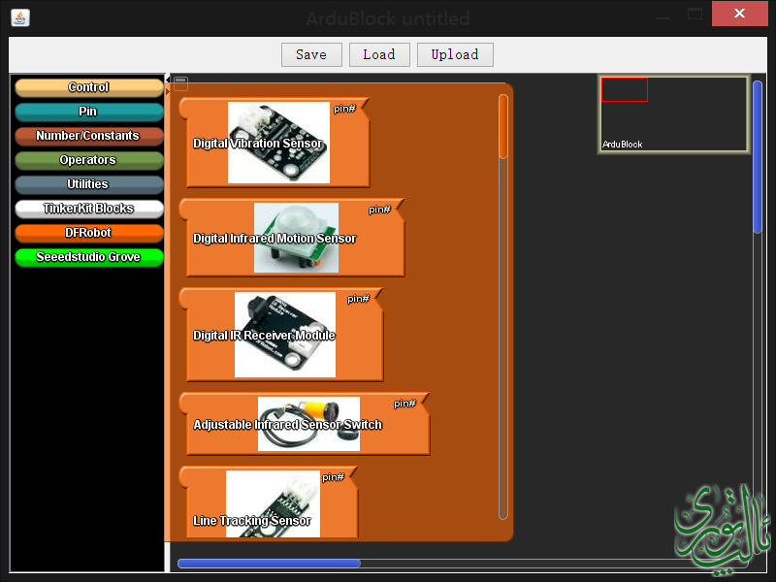This screenshot has width=776, height=582.
Task: Select the Digital Vibration Sensor block
Action: [x=275, y=143]
